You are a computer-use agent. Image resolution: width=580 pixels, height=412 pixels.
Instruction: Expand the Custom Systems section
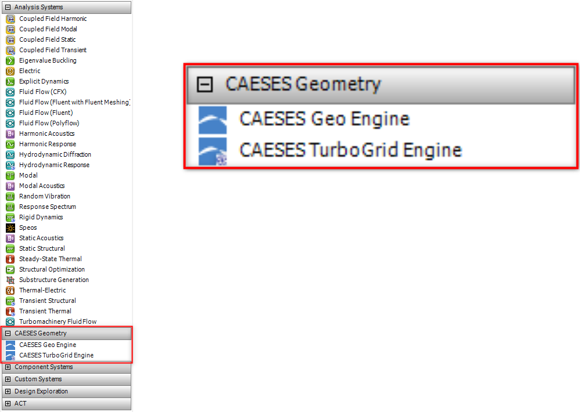(x=8, y=379)
